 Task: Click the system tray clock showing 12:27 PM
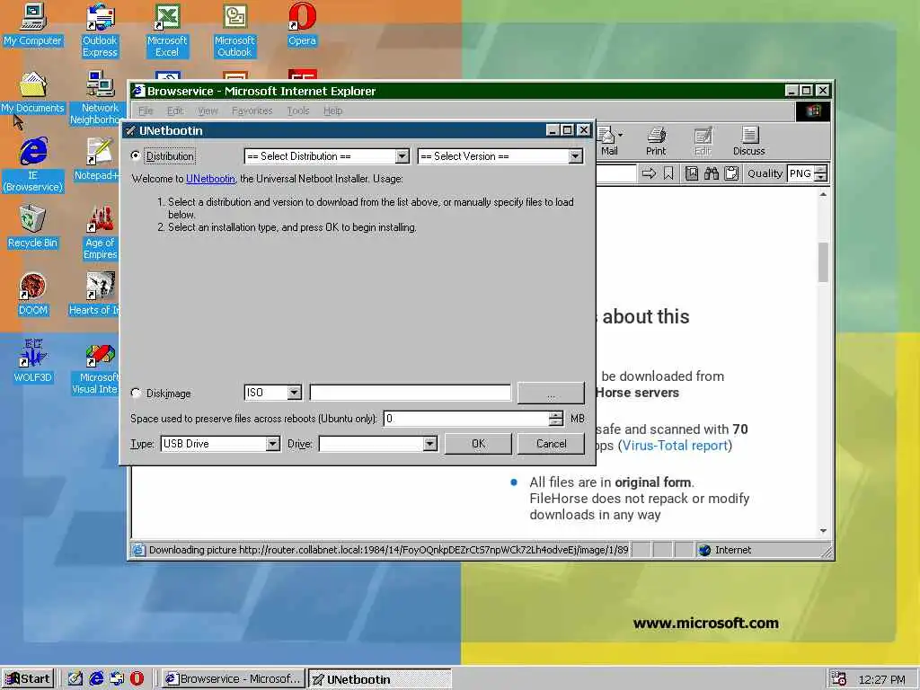pyautogui.click(x=881, y=679)
